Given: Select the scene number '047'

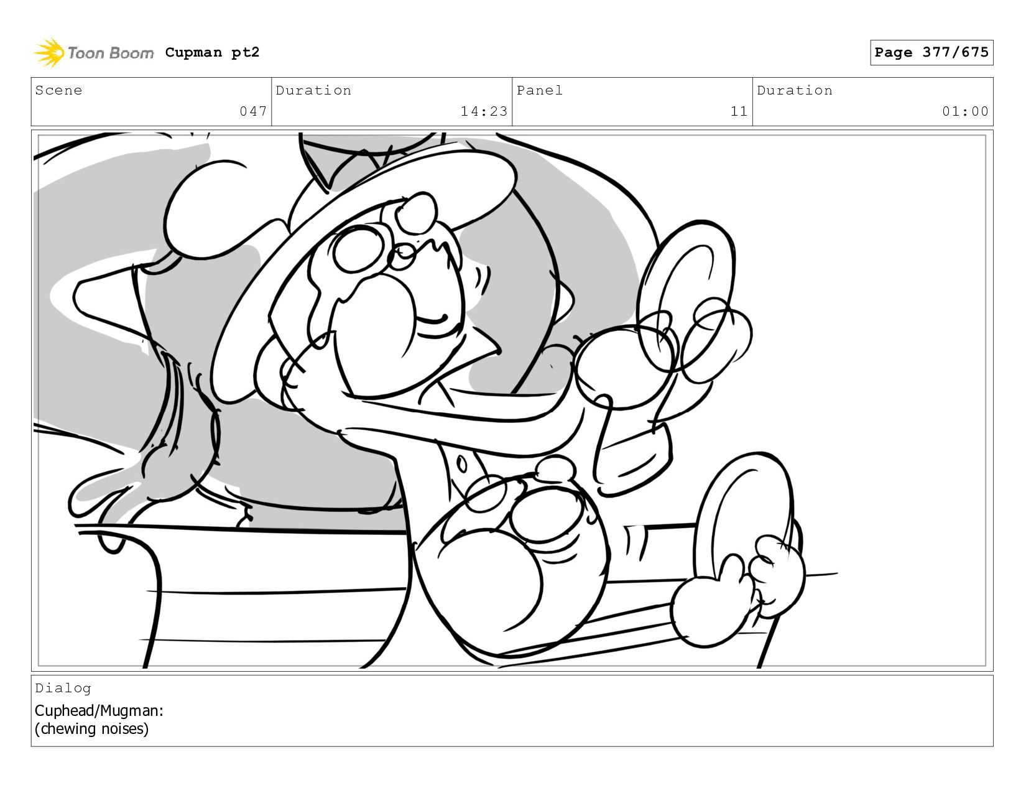Looking at the screenshot, I should (x=253, y=111).
